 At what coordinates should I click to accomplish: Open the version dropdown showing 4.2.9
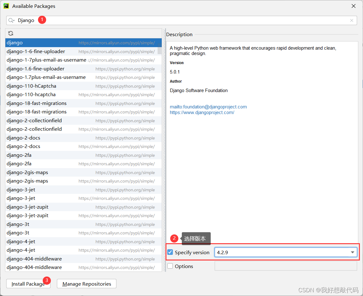click(352, 252)
